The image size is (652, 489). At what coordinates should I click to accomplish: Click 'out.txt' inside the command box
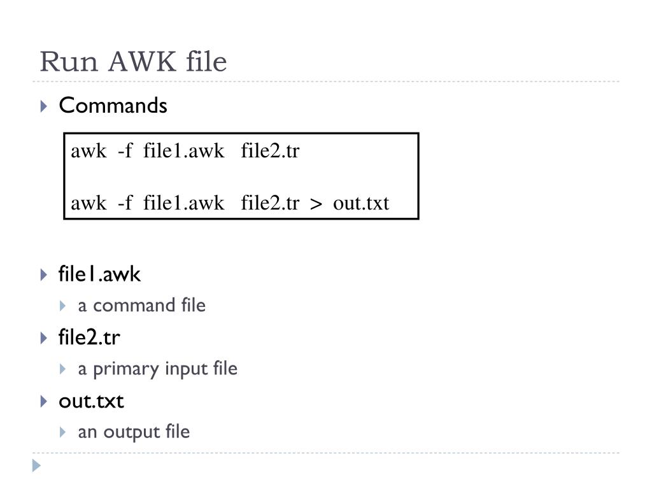point(361,203)
